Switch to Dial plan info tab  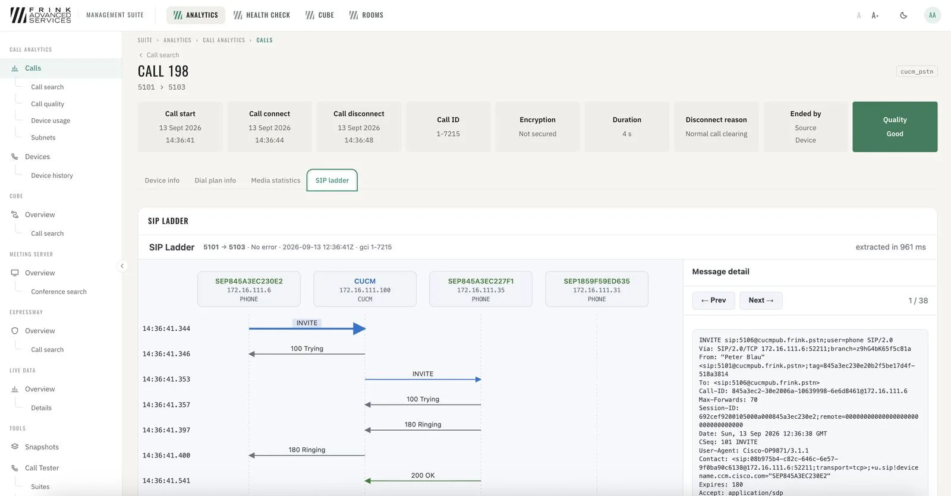coord(215,181)
